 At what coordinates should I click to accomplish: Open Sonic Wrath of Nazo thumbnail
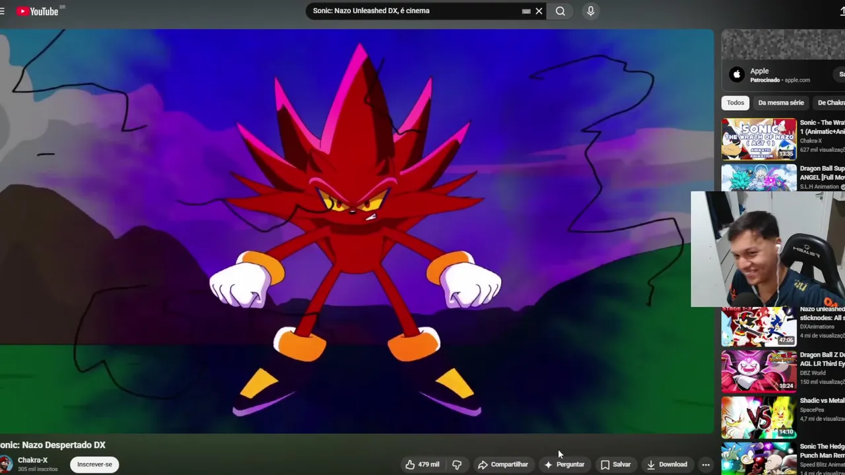pyautogui.click(x=759, y=139)
